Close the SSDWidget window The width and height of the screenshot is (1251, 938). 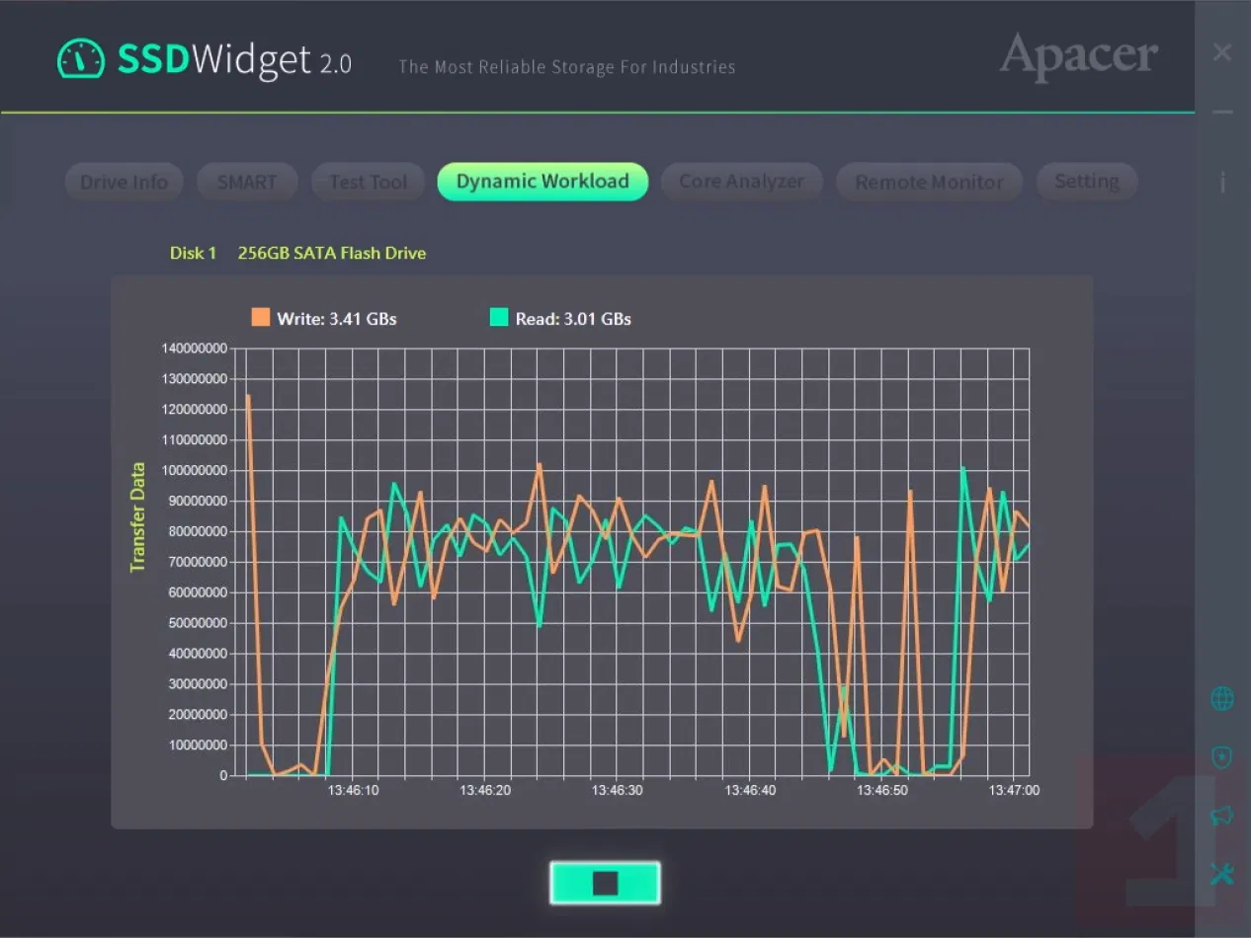pyautogui.click(x=1222, y=52)
